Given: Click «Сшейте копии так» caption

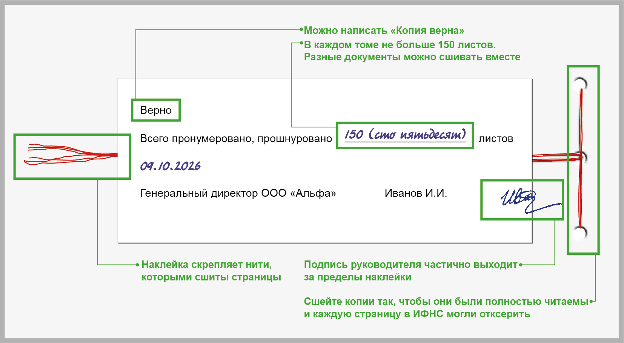Looking at the screenshot, I should click(x=446, y=302).
